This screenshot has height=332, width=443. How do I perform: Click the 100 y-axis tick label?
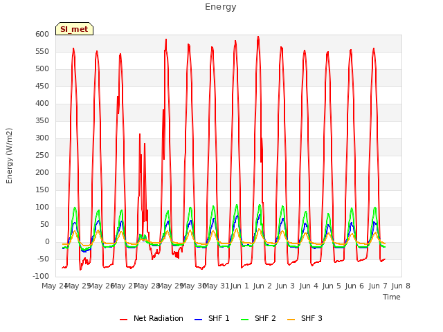coord(42,207)
